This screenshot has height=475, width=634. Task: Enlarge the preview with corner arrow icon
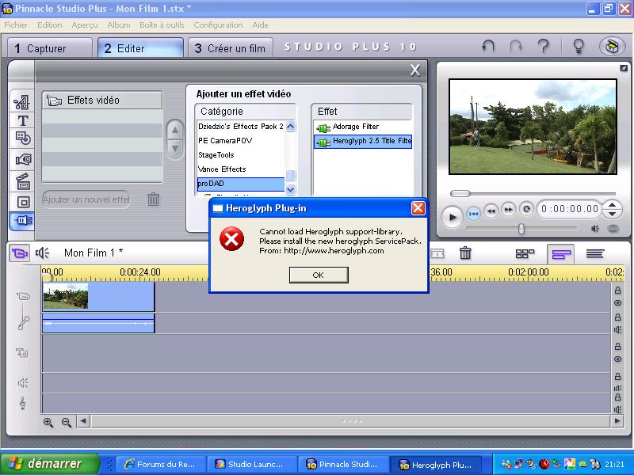click(624, 68)
